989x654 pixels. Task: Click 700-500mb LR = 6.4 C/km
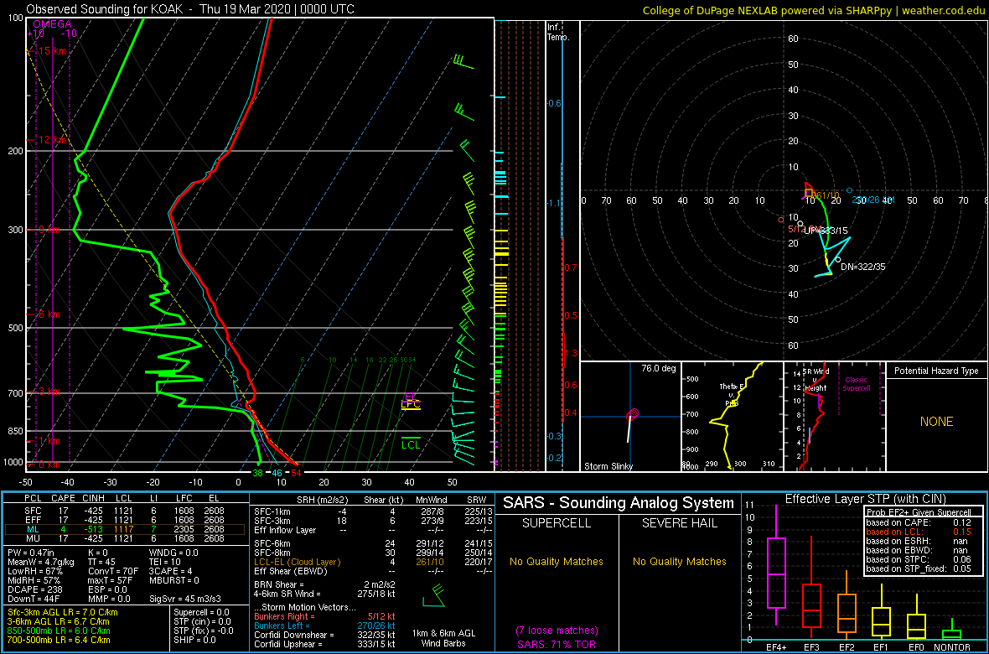tap(59, 640)
